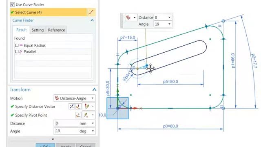Click the inferred point icon for Pivot Point

click(x=86, y=115)
